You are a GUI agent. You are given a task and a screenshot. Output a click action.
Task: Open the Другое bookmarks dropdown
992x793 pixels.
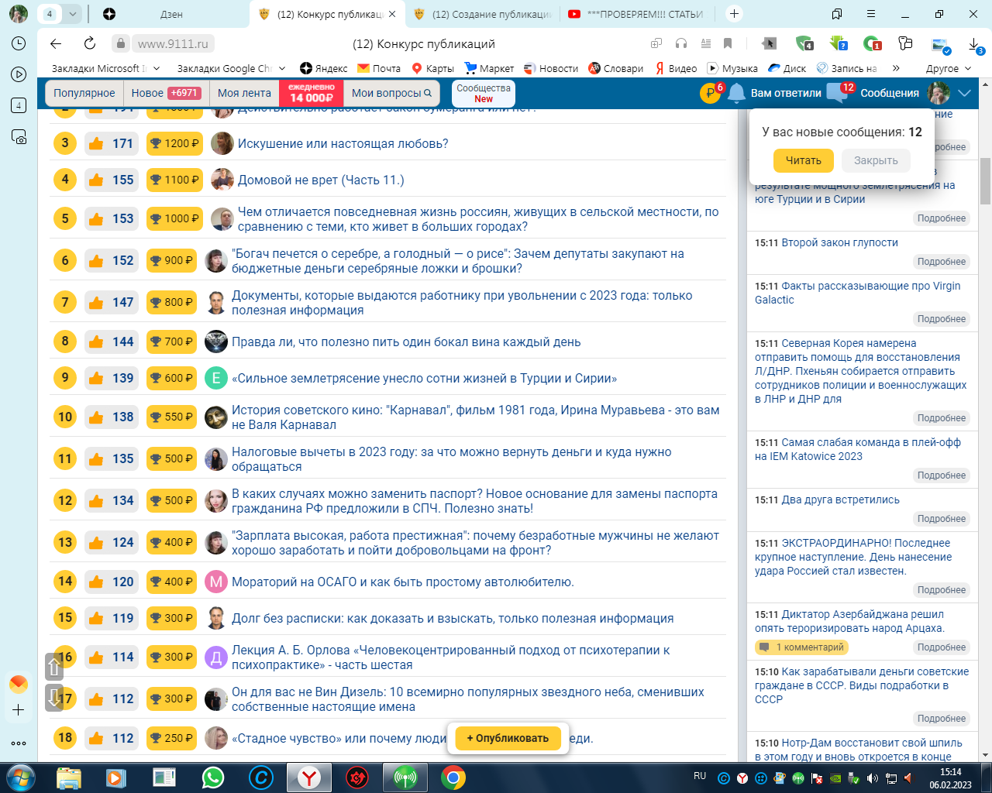pos(949,68)
